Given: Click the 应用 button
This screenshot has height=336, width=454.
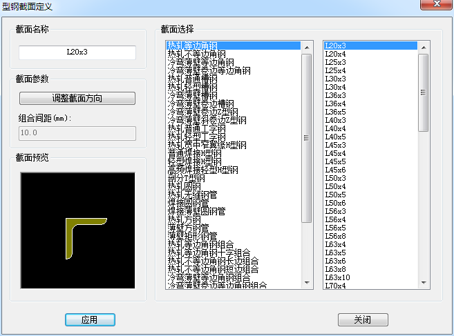Looking at the screenshot, I should pos(90,320).
